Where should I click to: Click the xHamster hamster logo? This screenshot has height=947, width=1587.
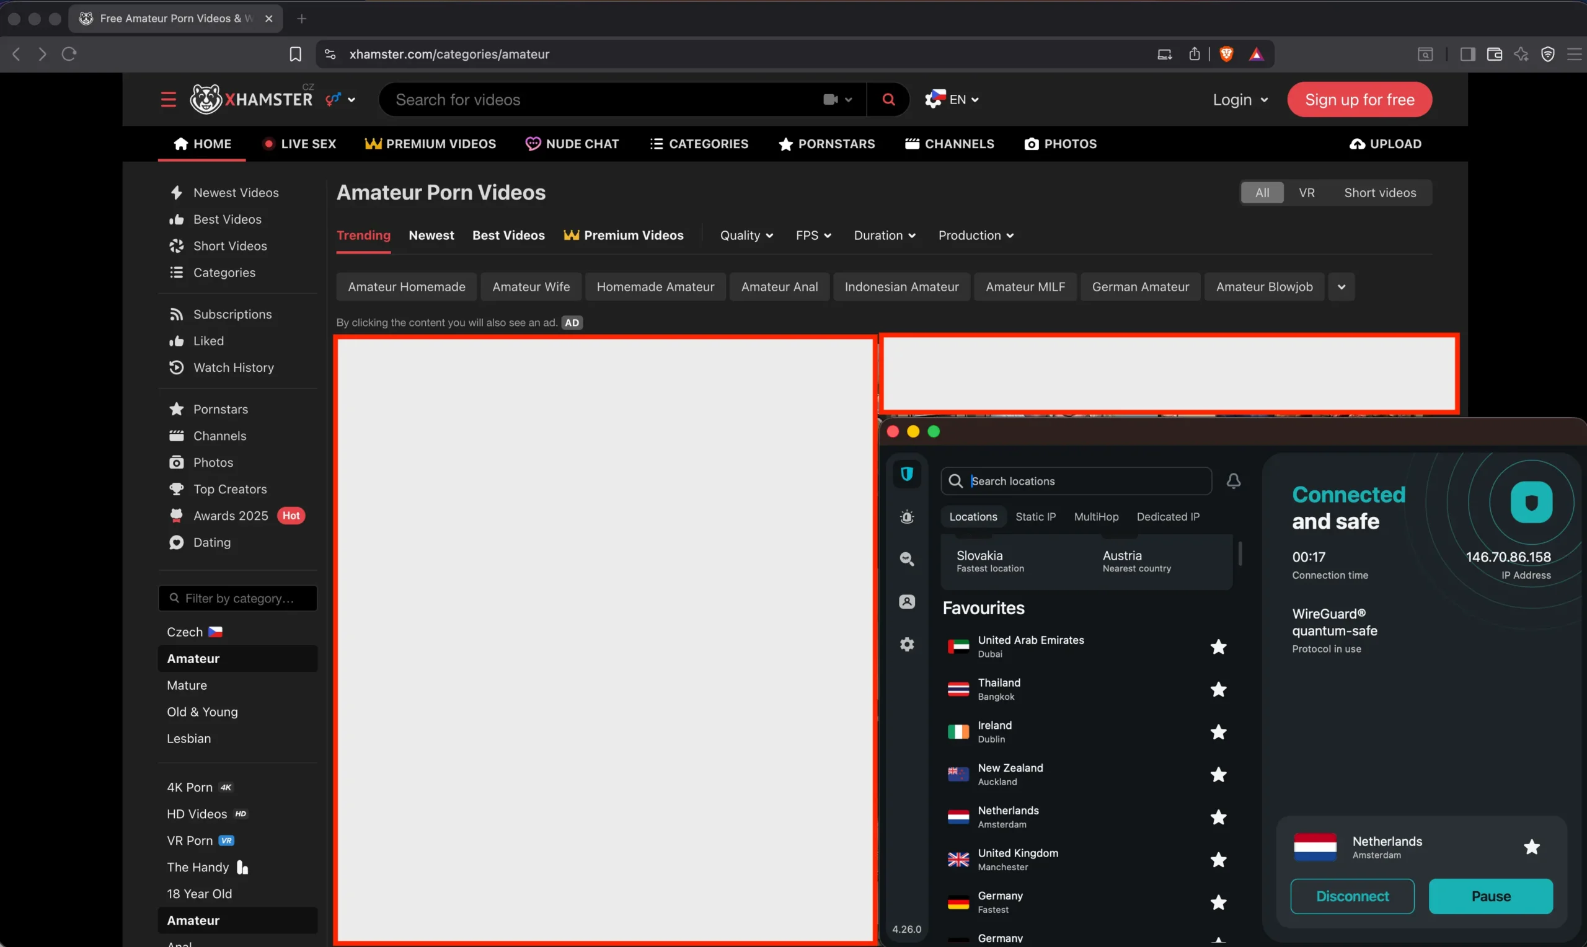coord(205,99)
